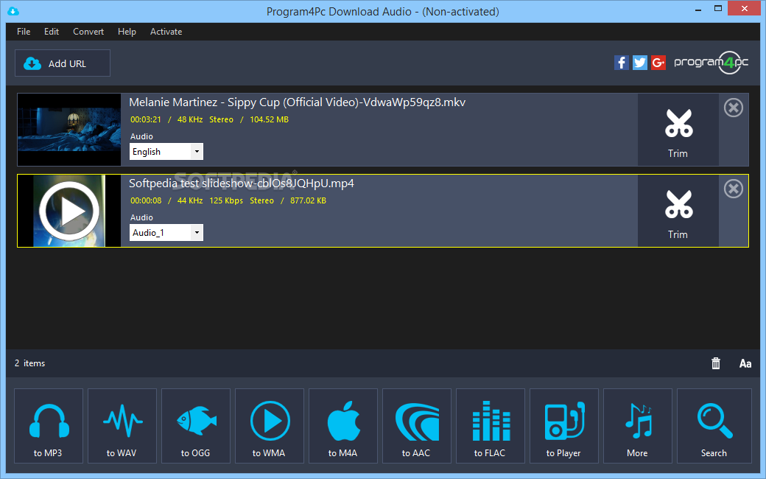Convert to WAV with waveform icon
The width and height of the screenshot is (766, 479).
click(122, 426)
